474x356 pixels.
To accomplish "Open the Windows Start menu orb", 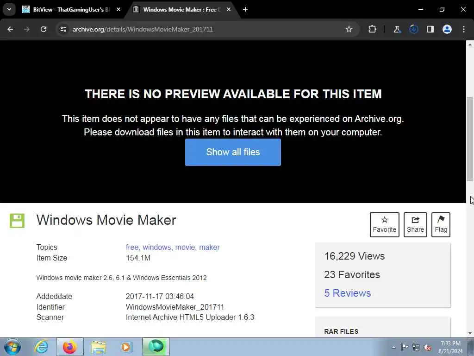I will click(12, 347).
